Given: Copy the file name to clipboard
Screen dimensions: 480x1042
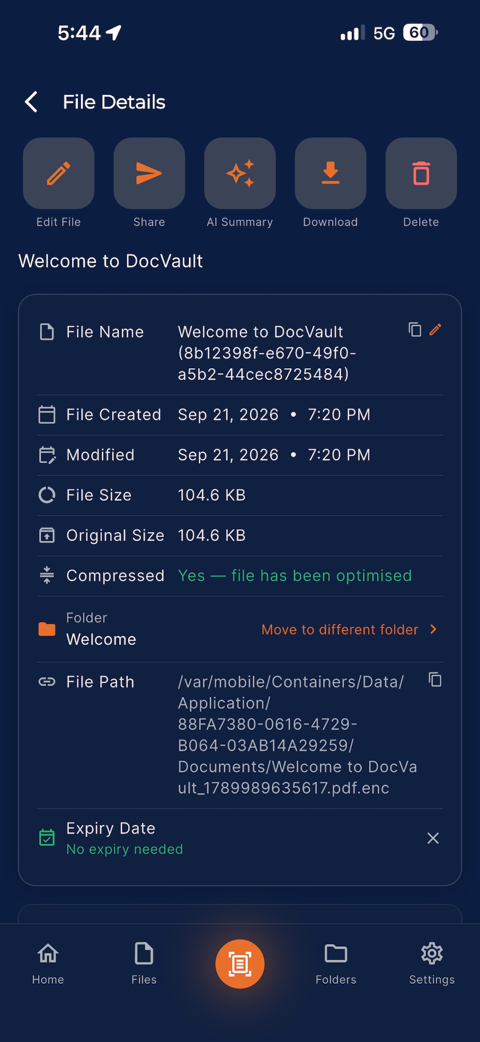Looking at the screenshot, I should [x=415, y=330].
